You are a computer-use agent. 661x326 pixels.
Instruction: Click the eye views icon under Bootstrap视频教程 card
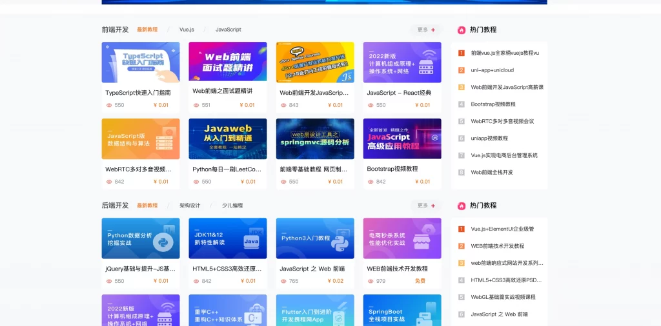[x=371, y=182]
